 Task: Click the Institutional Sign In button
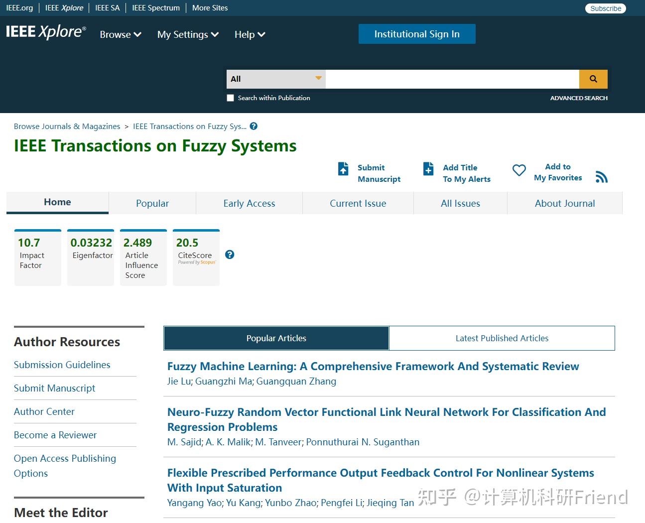coord(417,34)
